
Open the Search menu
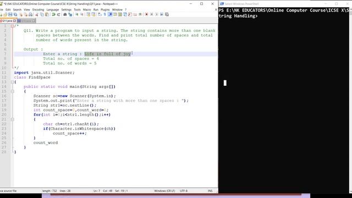coord(17,10)
